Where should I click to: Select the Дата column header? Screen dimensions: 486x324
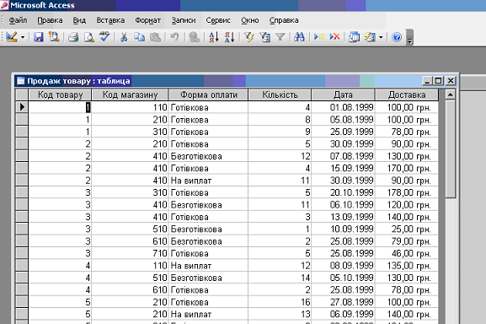tap(343, 94)
